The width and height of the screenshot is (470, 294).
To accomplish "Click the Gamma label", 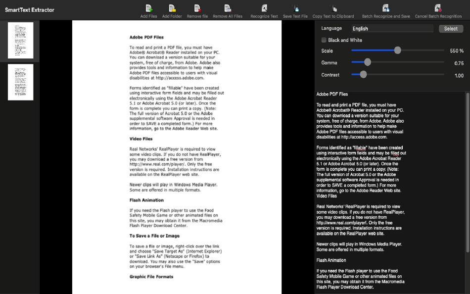I will 329,63.
